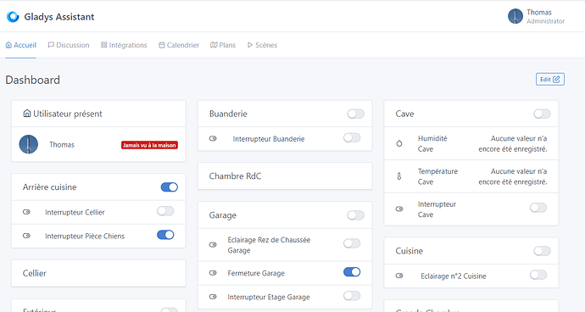The width and height of the screenshot is (585, 312).
Task: Go to the Scènes tab
Action: [262, 45]
